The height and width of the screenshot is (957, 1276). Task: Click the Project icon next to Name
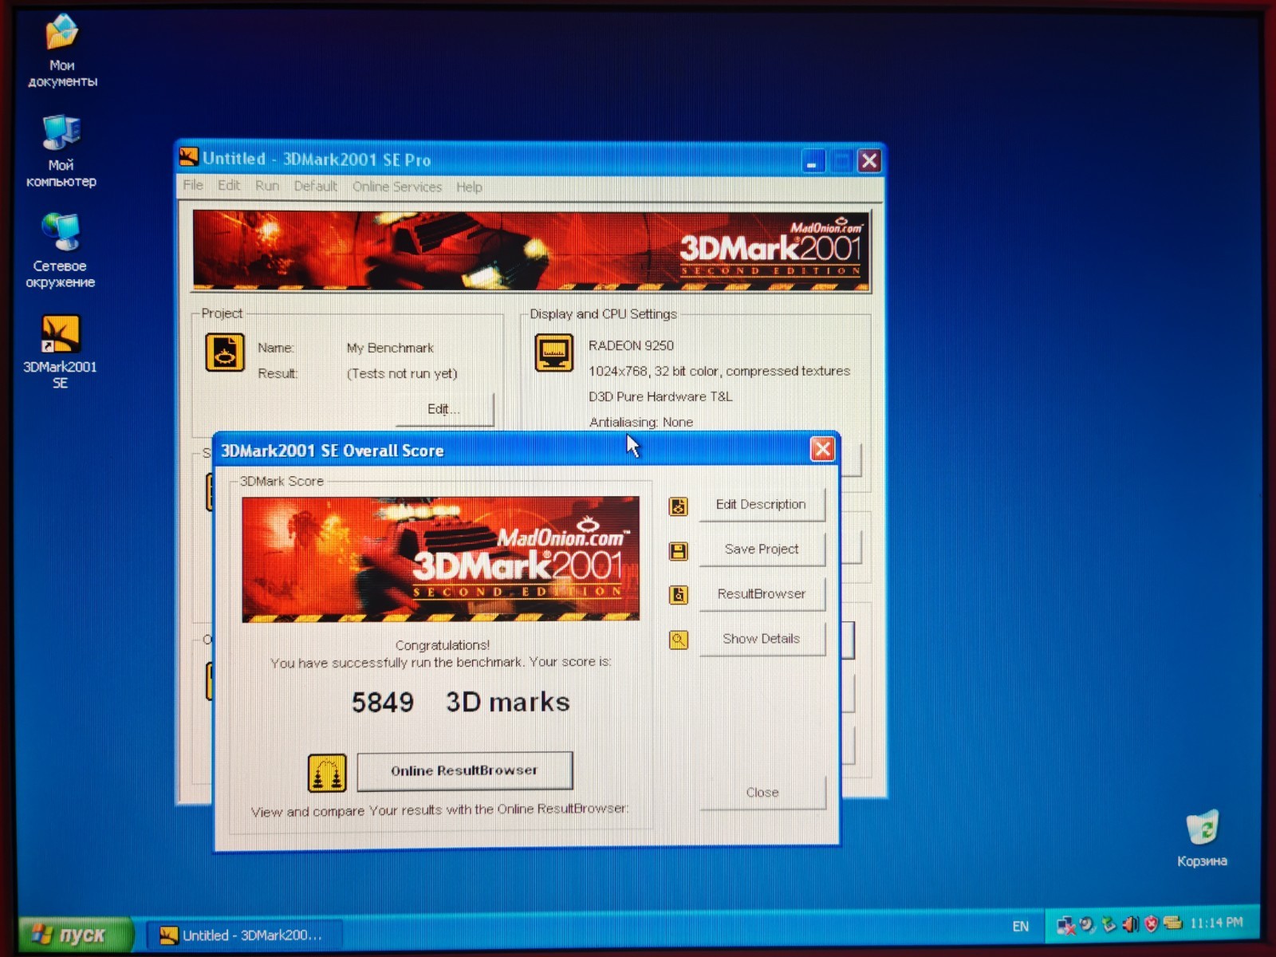(x=225, y=352)
